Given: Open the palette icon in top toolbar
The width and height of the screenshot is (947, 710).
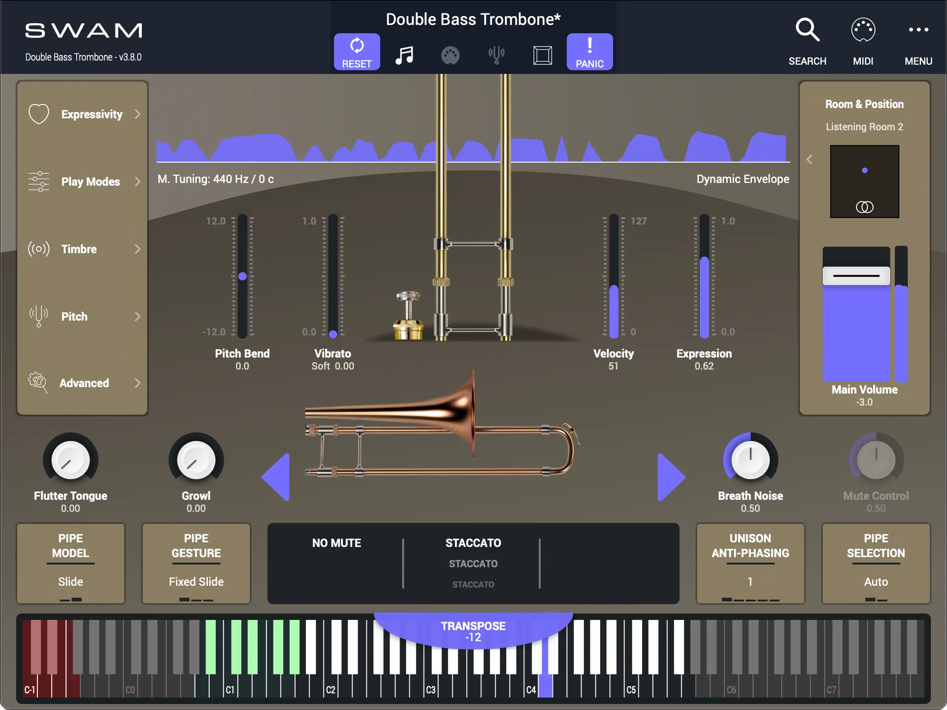Looking at the screenshot, I should click(450, 55).
